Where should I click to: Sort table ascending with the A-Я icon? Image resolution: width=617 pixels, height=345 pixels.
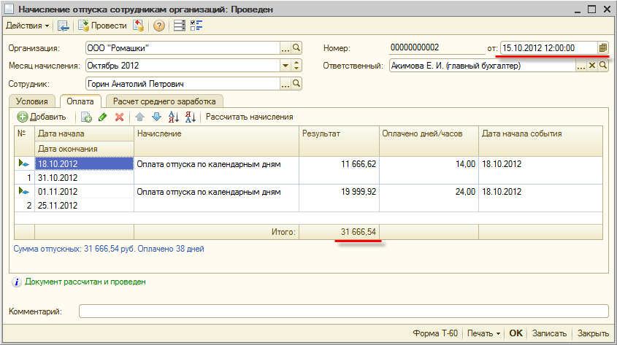click(173, 117)
